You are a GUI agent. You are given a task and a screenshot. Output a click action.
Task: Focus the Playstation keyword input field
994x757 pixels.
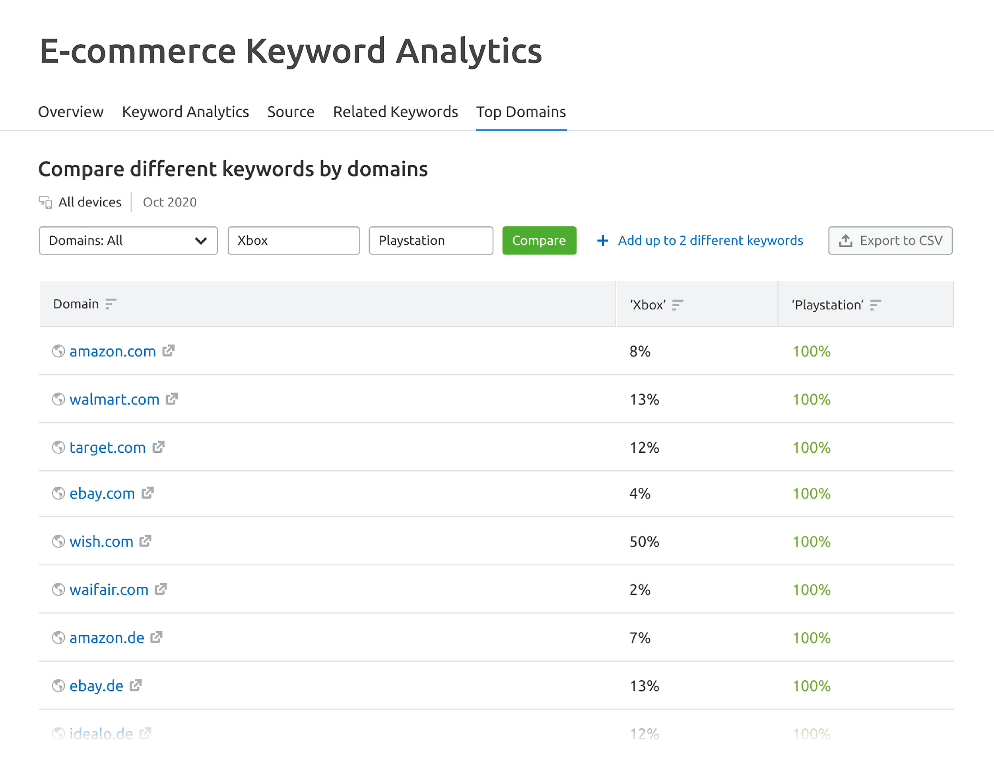tap(431, 241)
